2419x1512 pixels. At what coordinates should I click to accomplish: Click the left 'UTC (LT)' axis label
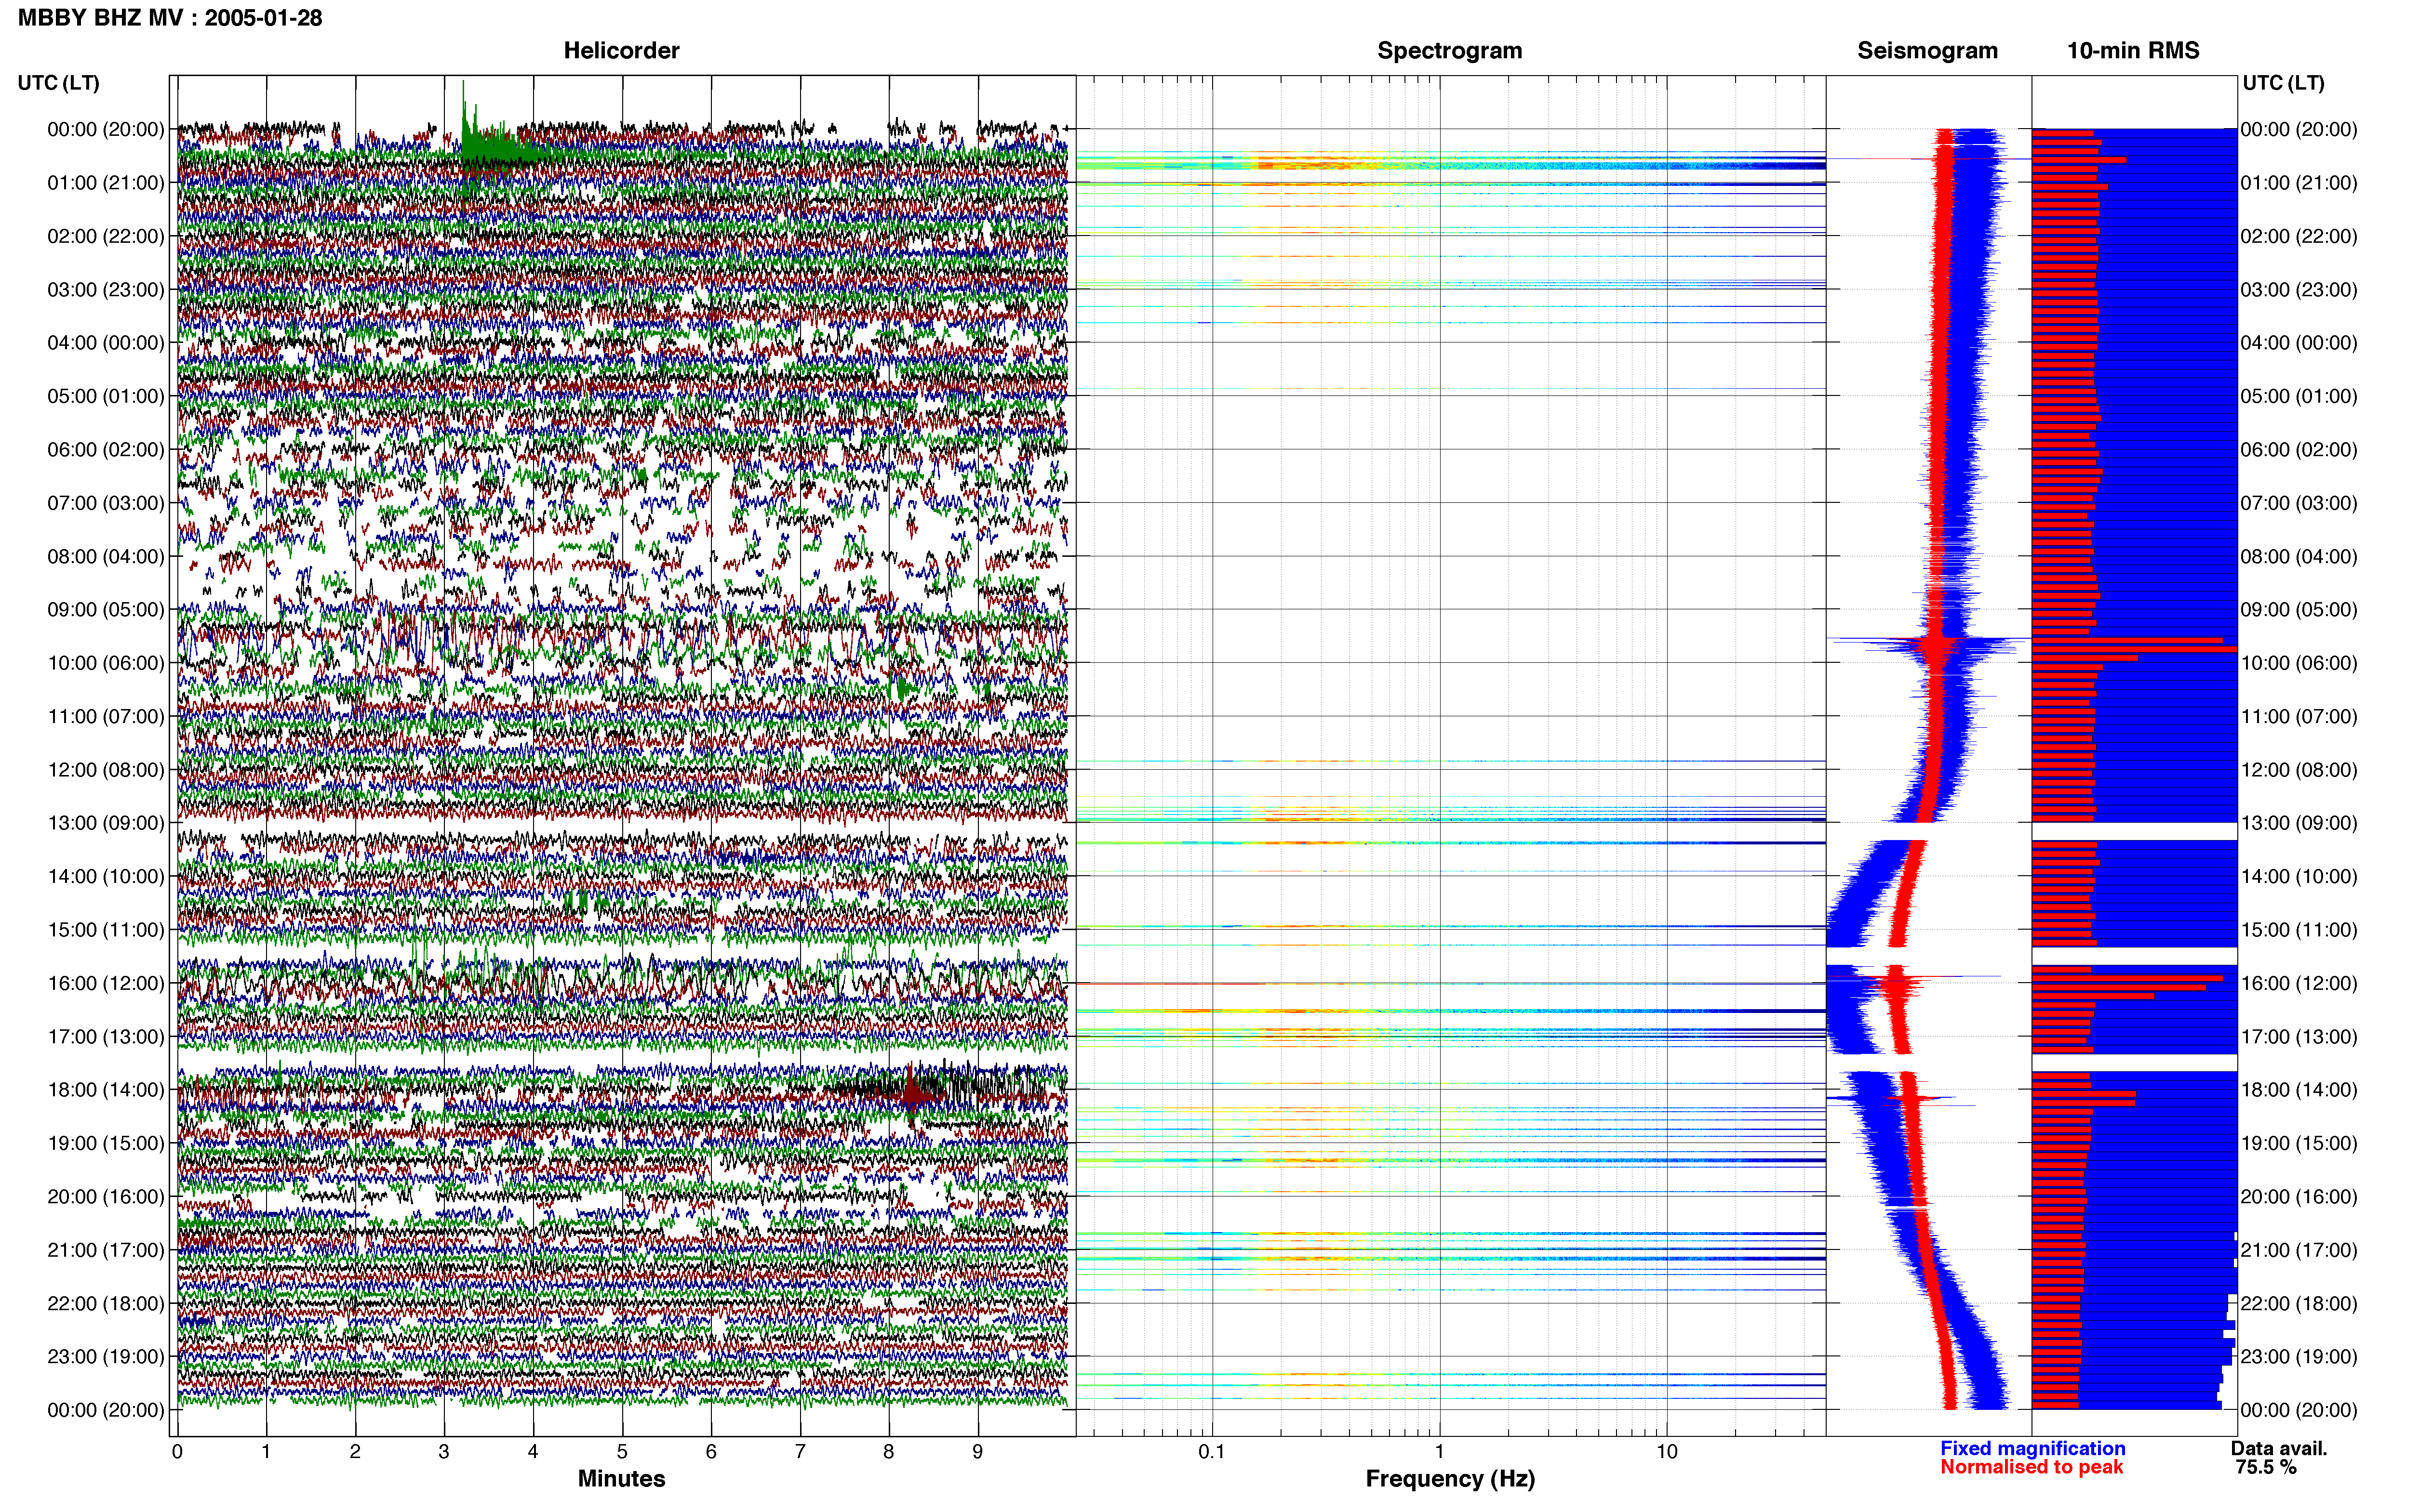click(58, 83)
